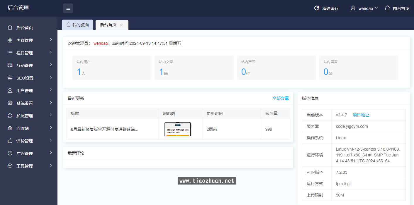
Task: Expand the 广告管理 menu chevron
Action: pyautogui.click(x=51, y=153)
